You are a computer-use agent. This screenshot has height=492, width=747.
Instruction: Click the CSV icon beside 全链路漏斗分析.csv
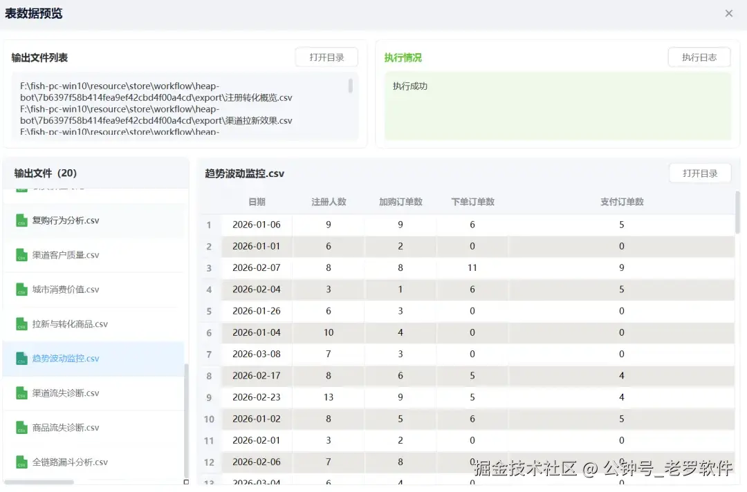(x=21, y=462)
